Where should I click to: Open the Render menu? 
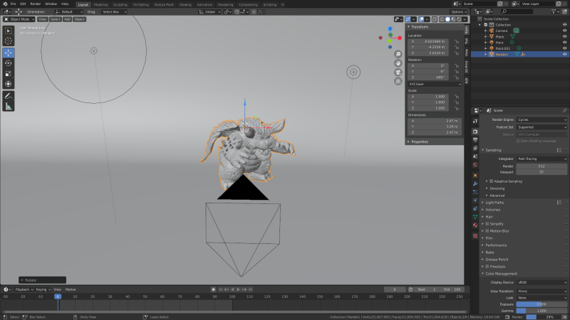(x=35, y=4)
